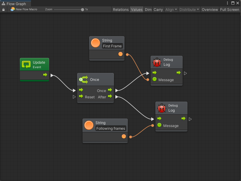Open the Align dropdown menu
Screen dimensions: 241x181
tap(171, 10)
